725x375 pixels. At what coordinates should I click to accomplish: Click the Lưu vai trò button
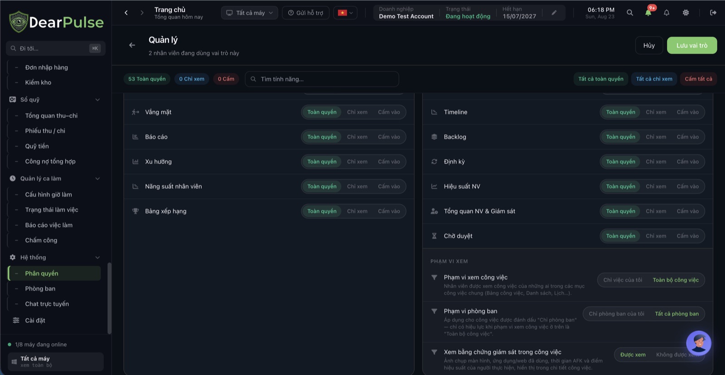tap(691, 45)
